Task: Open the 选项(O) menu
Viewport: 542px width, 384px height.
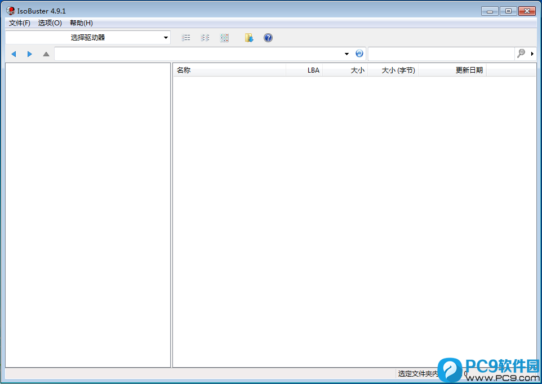Action: 50,23
